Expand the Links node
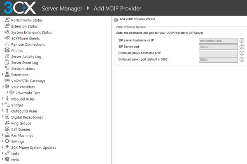This screenshot has height=164, width=247. click(2, 153)
